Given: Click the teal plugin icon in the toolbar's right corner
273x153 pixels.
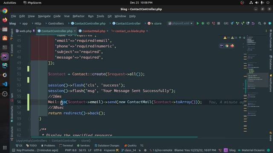Looking at the screenshot, I should coord(270,23).
